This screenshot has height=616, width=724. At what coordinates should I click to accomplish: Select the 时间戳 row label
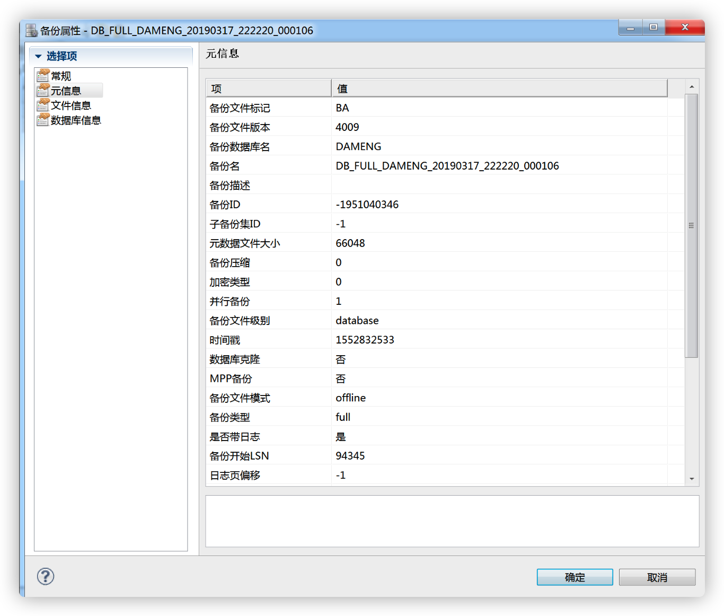225,340
